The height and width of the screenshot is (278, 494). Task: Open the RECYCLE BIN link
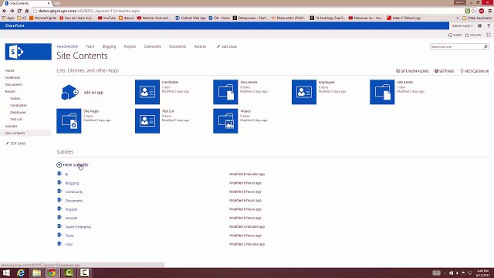click(475, 71)
